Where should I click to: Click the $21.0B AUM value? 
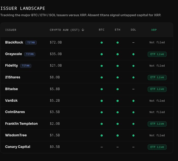coord(56,65)
